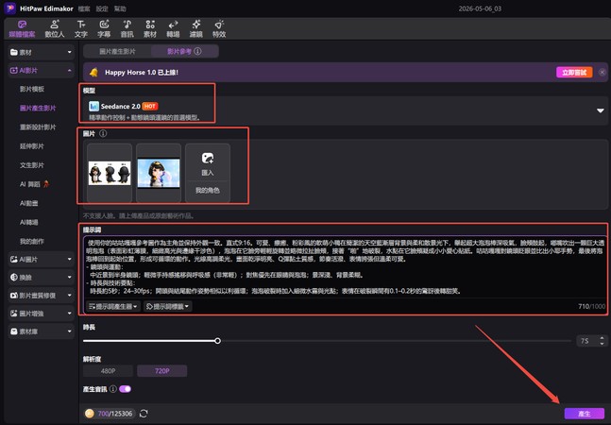Click the duration slider handle
The image size is (611, 425).
(217, 341)
